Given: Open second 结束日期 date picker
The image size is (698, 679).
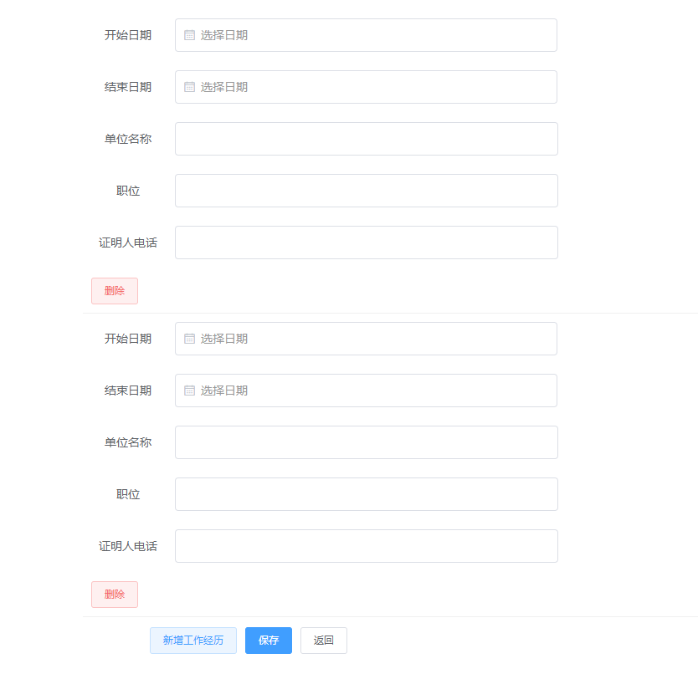Looking at the screenshot, I should coord(366,391).
